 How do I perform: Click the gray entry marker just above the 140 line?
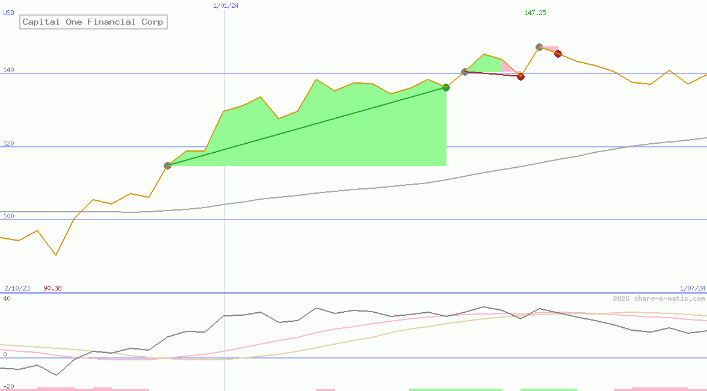465,72
